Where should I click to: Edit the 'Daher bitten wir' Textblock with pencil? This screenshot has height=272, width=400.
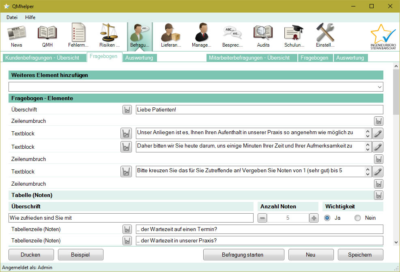coord(378,147)
